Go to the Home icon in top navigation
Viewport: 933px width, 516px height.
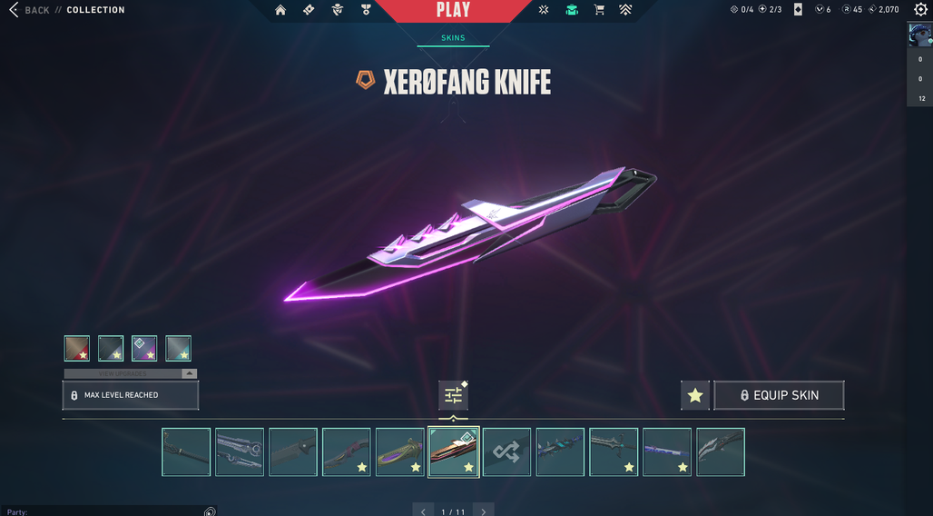(x=280, y=9)
